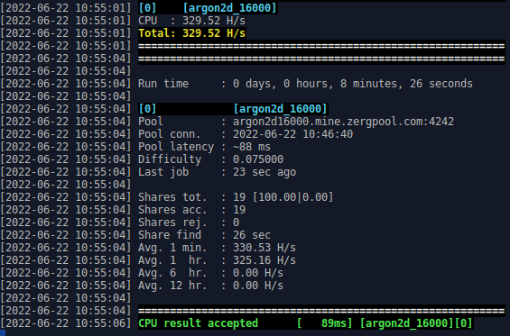Click the CPU : 329.52 H/s line
510x336 pixels.
click(192, 21)
